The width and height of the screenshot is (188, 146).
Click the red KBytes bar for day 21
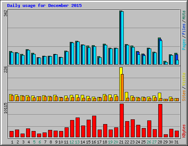122,120
